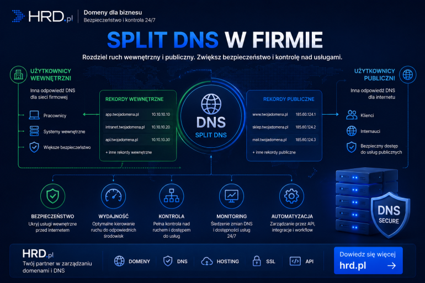
Task: Click the shield icon beside DNS in footer
Action: [x=168, y=261]
